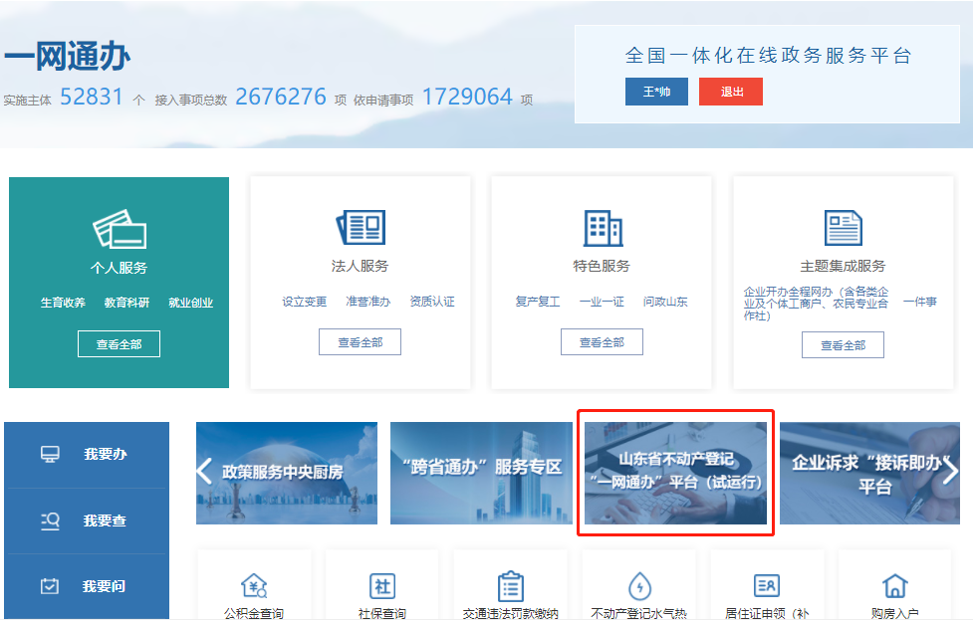The image size is (973, 624).
Task: Open 居住证申领 ID card icon
Action: 766,585
